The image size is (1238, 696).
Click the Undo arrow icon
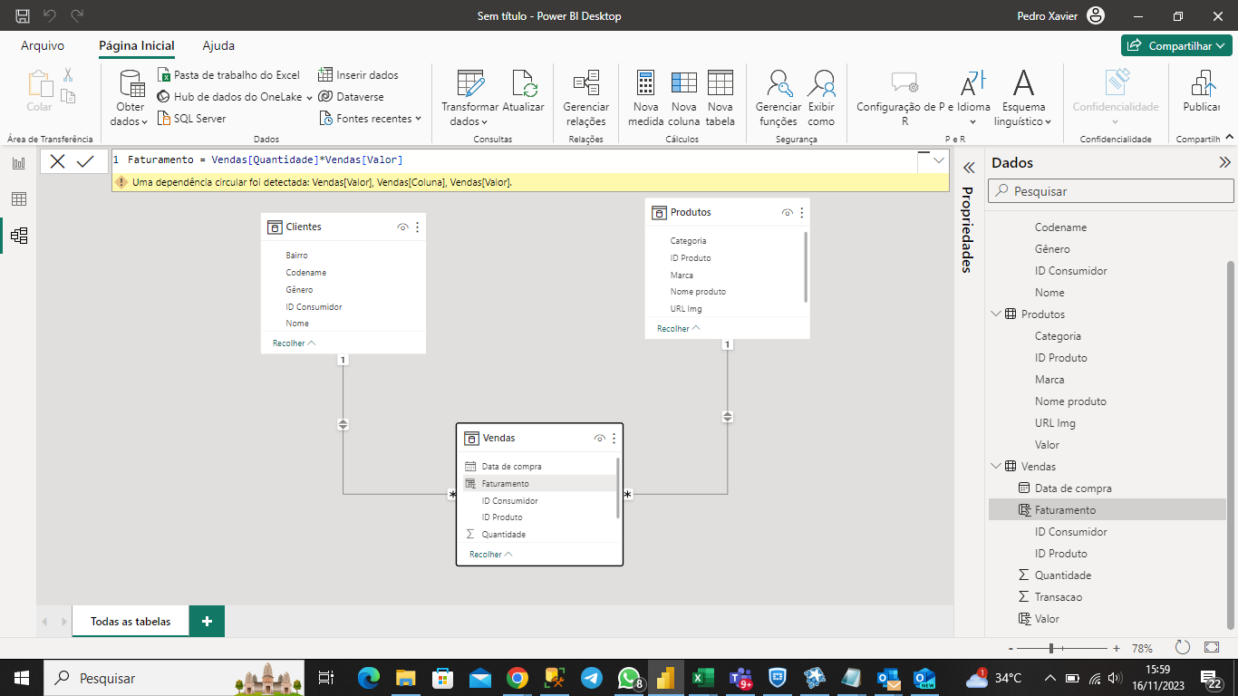point(50,15)
